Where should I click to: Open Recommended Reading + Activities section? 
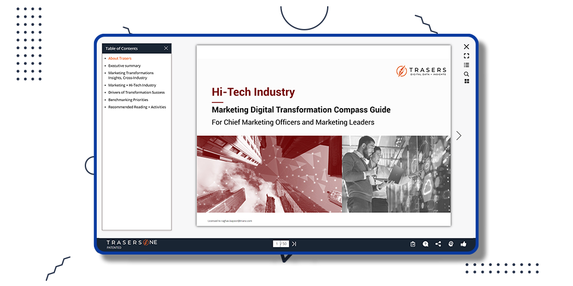(x=137, y=107)
